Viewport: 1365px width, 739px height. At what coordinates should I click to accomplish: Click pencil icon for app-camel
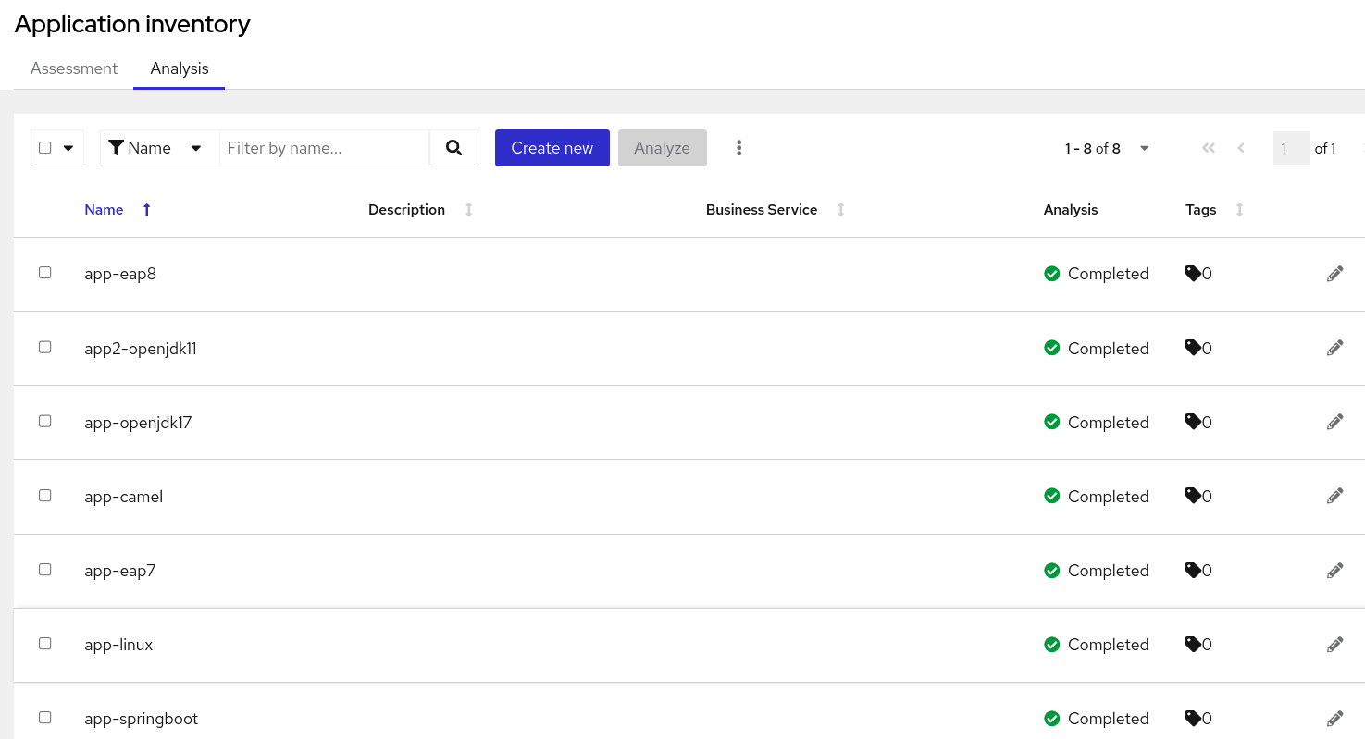pos(1334,496)
